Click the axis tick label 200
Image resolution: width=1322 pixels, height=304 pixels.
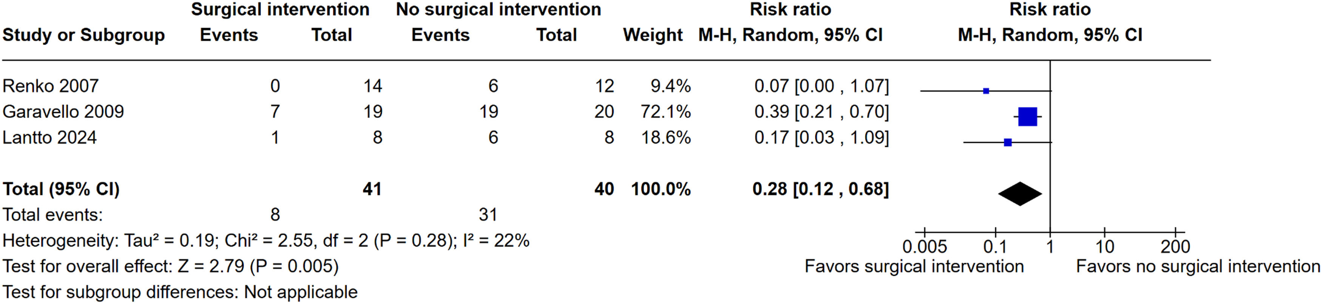pyautogui.click(x=1175, y=247)
